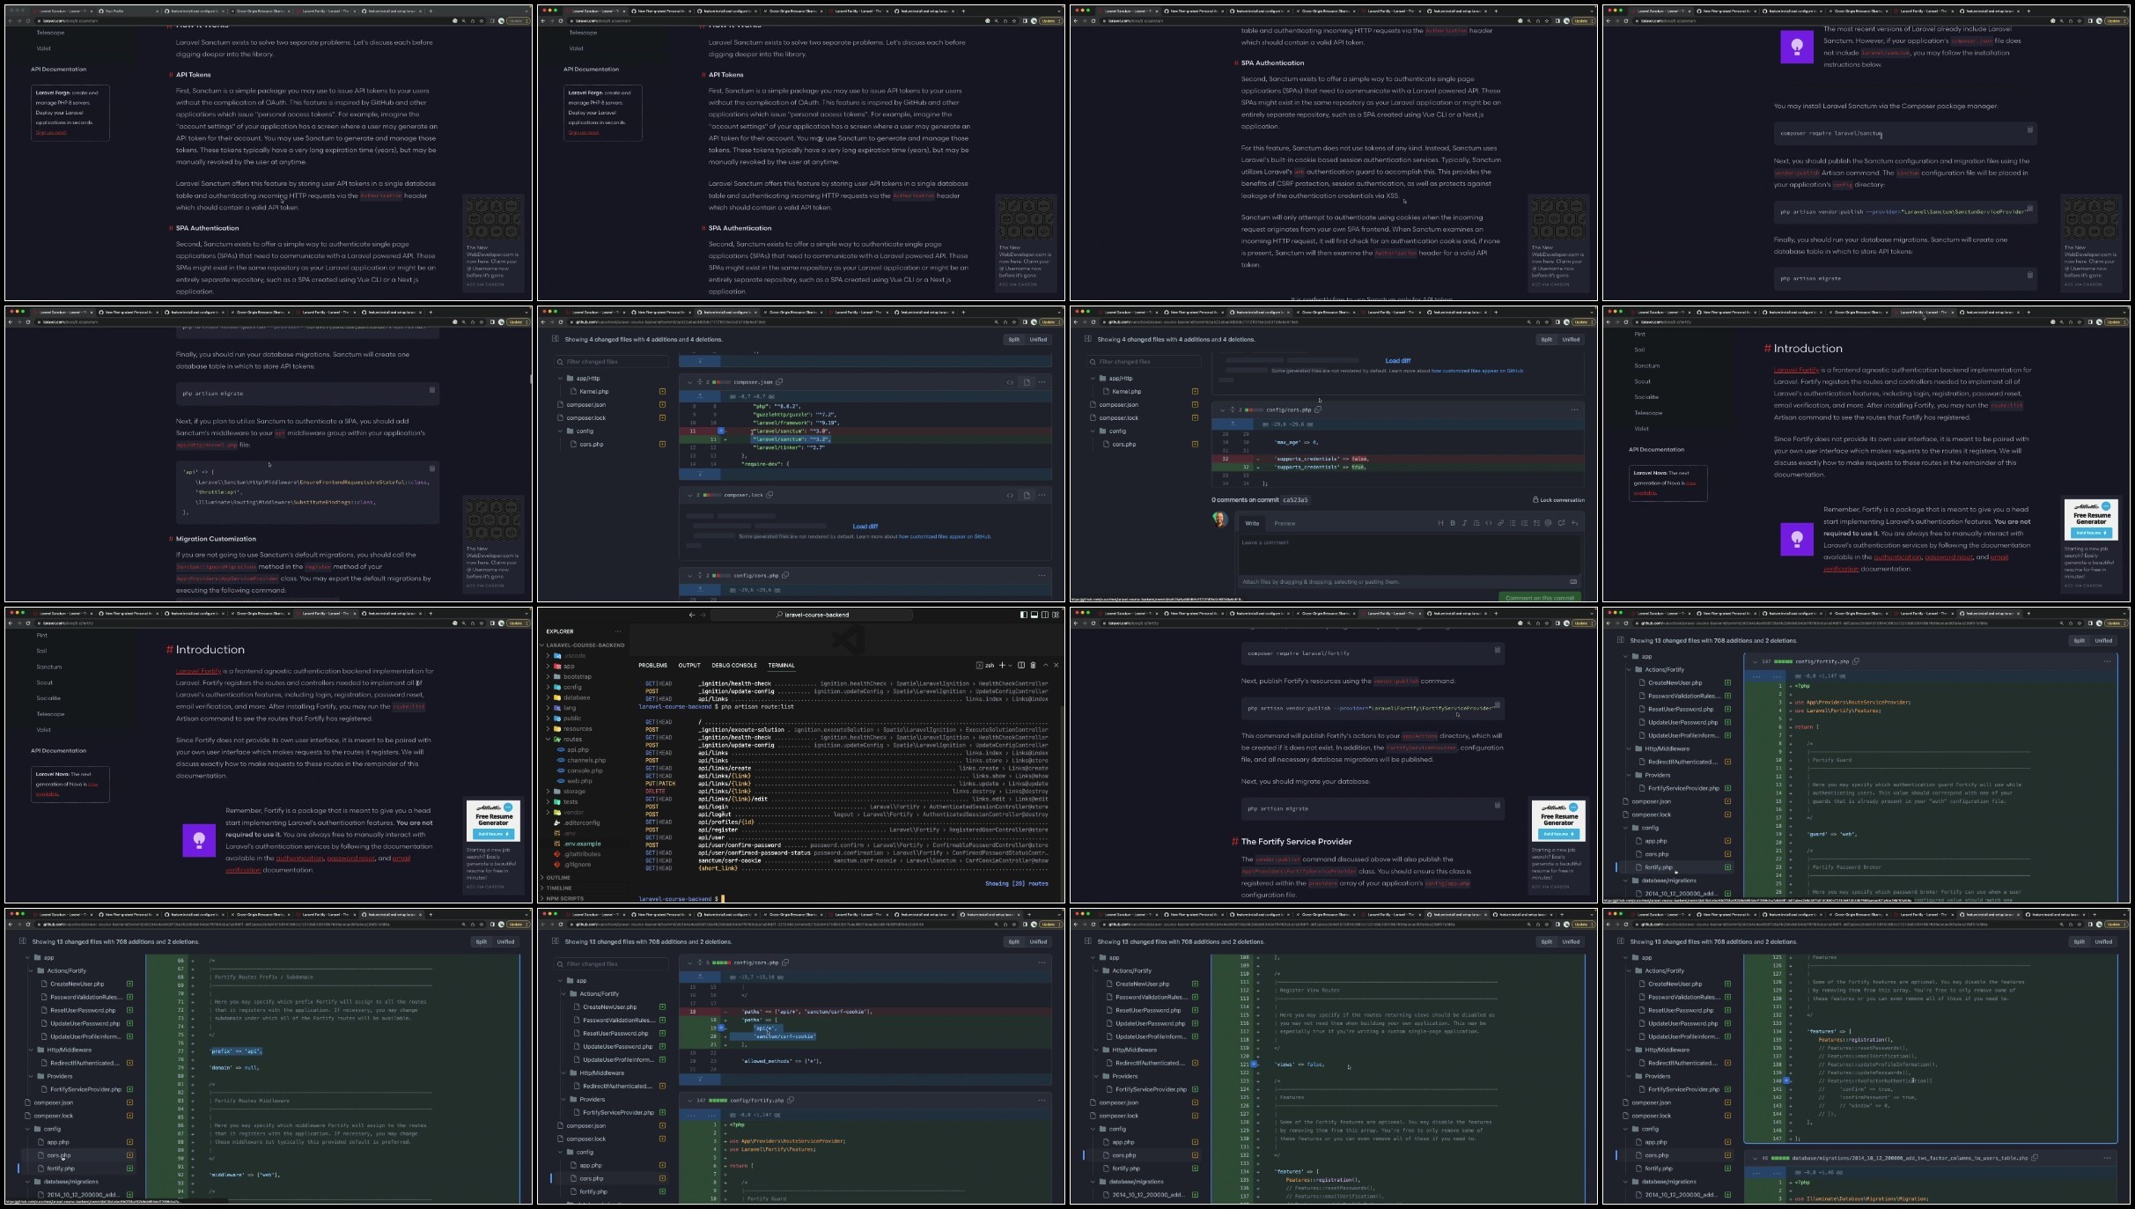The height and width of the screenshot is (1209, 2135).
Task: Insert a link via comment toolbar icon
Action: pos(1501,523)
